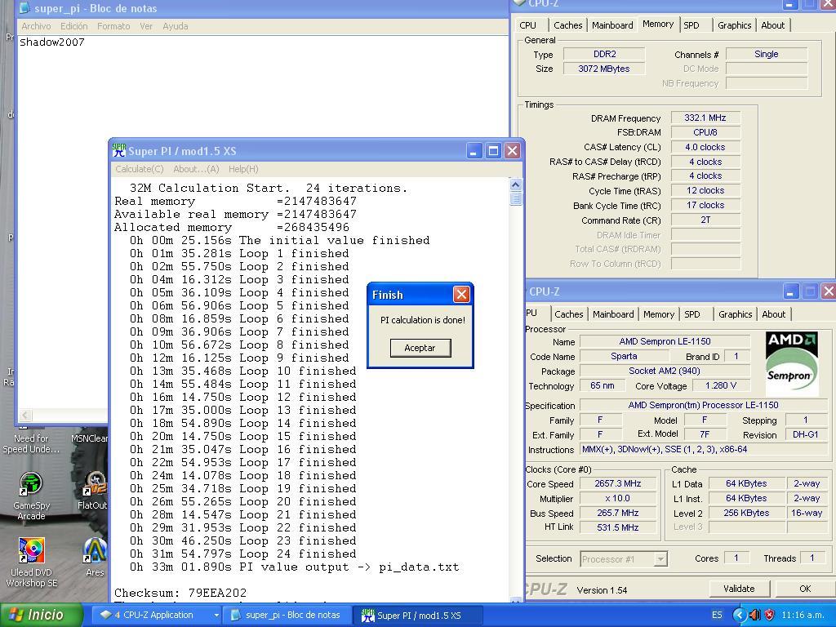Image resolution: width=836 pixels, height=627 pixels.
Task: Activate Super PI / mod1.5 XS taskbar button
Action: [x=417, y=615]
